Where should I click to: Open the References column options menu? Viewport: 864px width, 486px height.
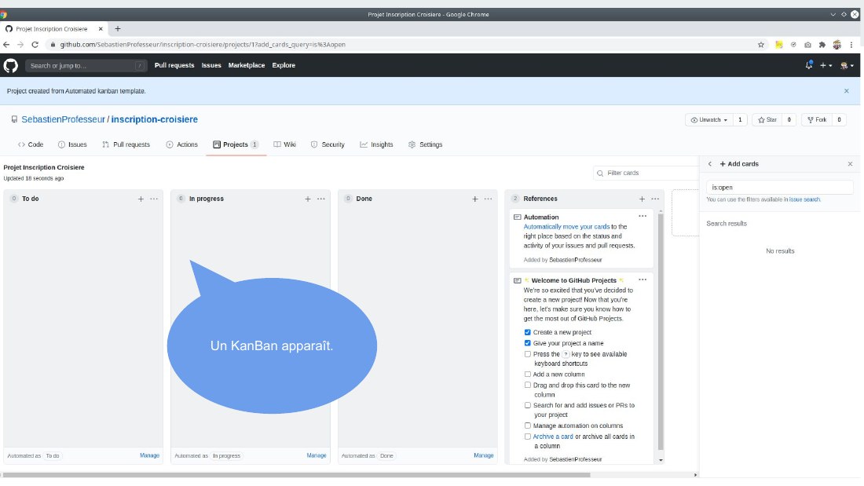click(x=655, y=199)
